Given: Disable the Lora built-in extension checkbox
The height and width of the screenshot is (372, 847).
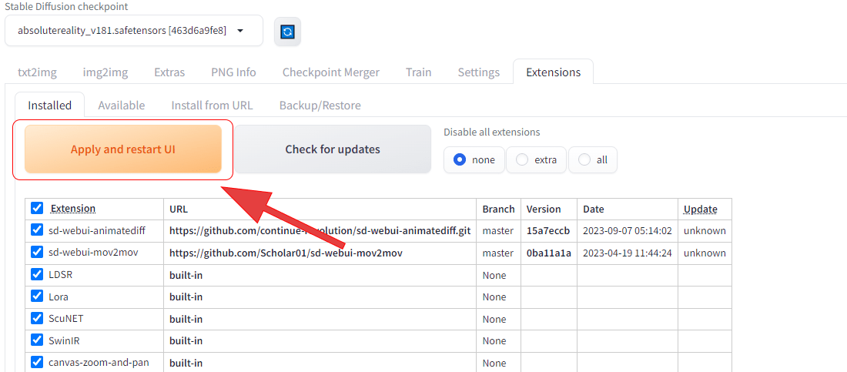Looking at the screenshot, I should [x=37, y=297].
